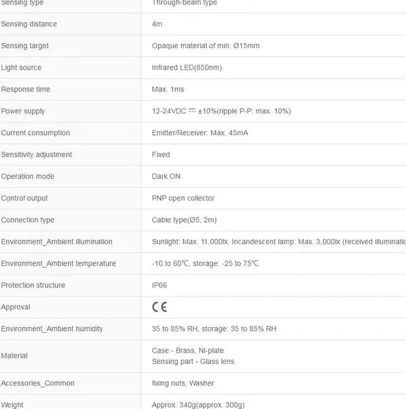406x409 pixels.
Task: Click the "PNP open collector" value
Action: pyautogui.click(x=183, y=198)
